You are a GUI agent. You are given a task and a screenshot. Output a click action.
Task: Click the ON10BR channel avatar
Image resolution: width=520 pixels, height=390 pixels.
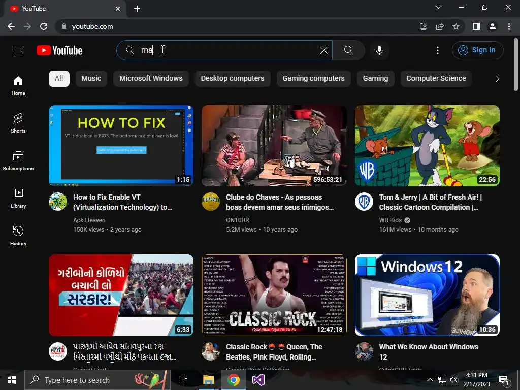211,202
